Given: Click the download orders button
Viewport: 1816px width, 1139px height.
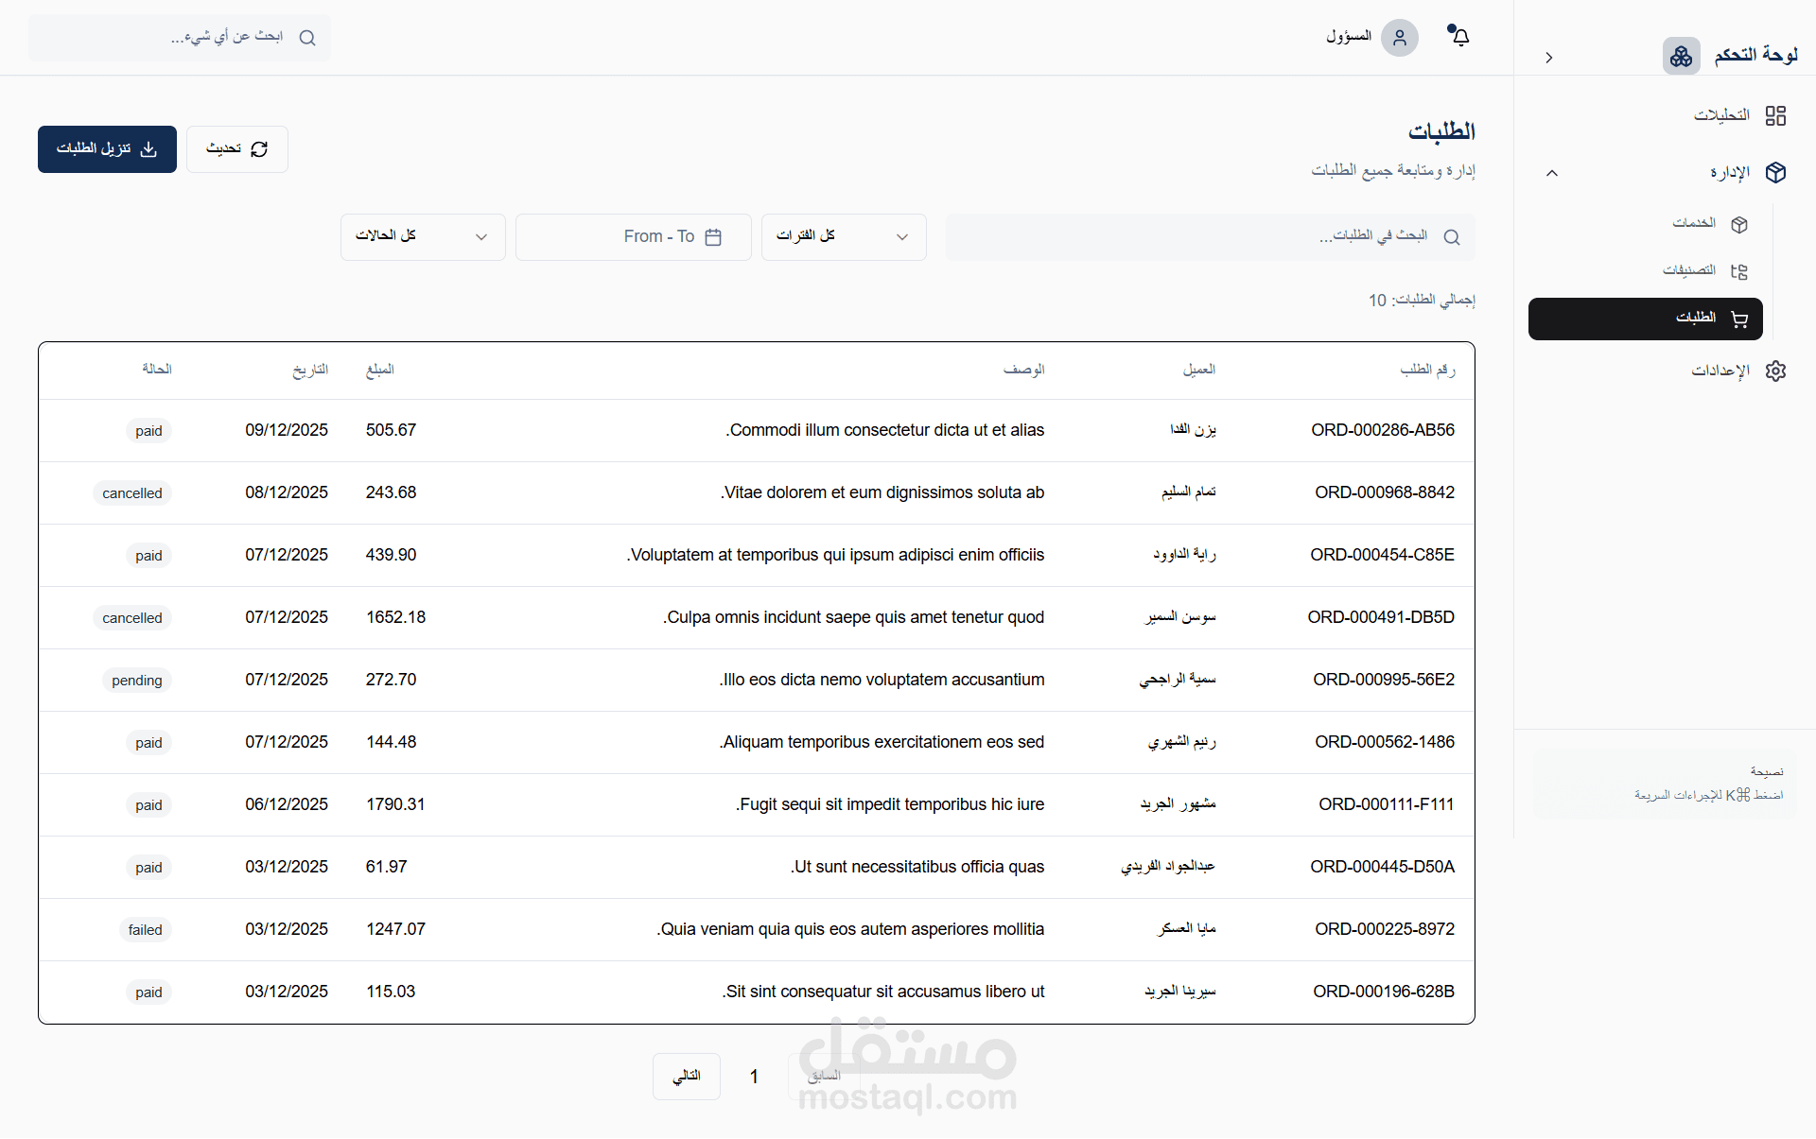Looking at the screenshot, I should [107, 149].
